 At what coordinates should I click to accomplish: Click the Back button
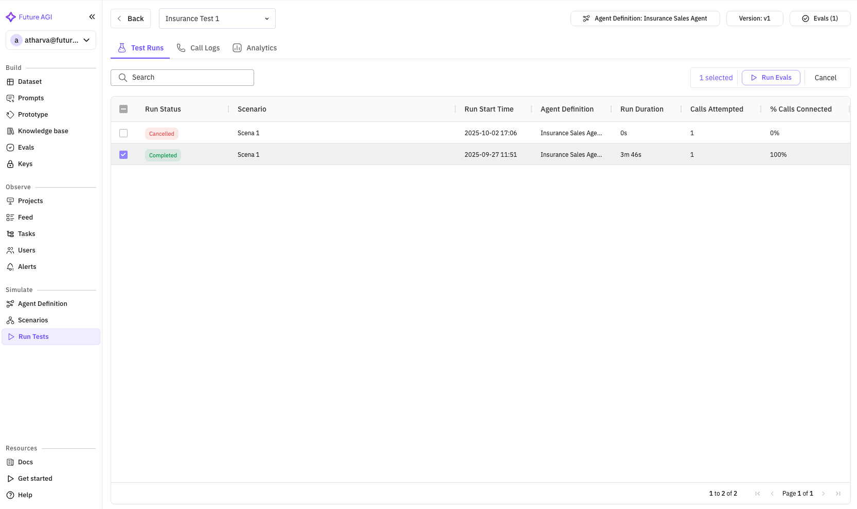131,19
